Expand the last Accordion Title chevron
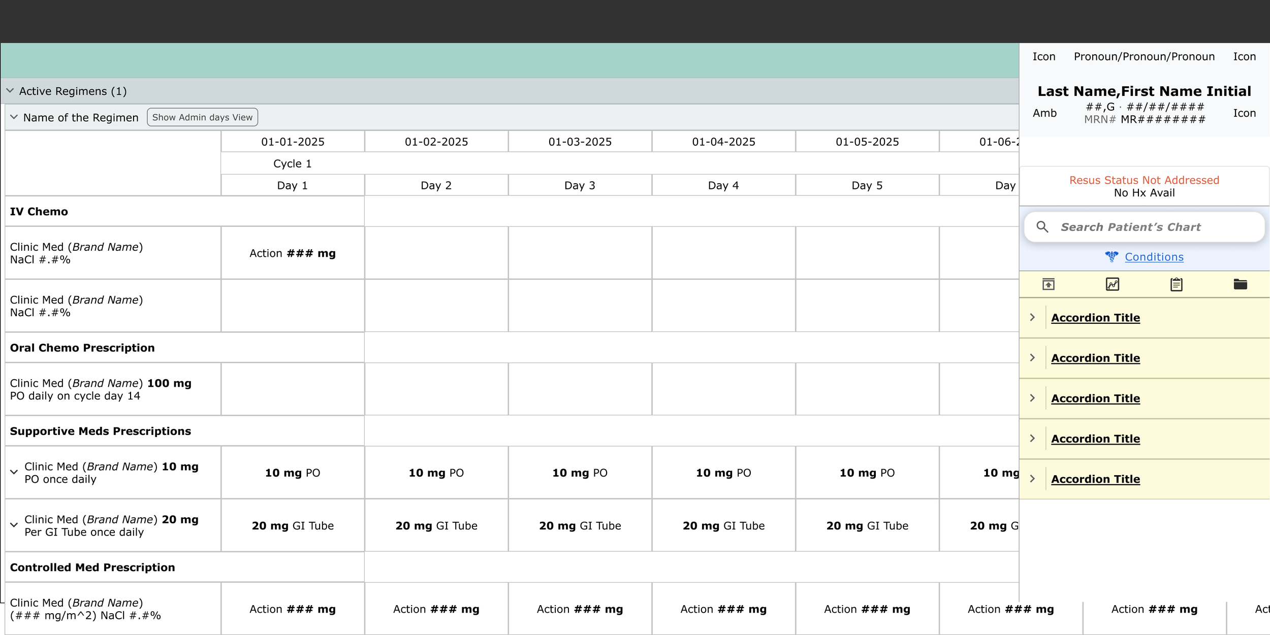The height and width of the screenshot is (635, 1270). pos(1032,479)
